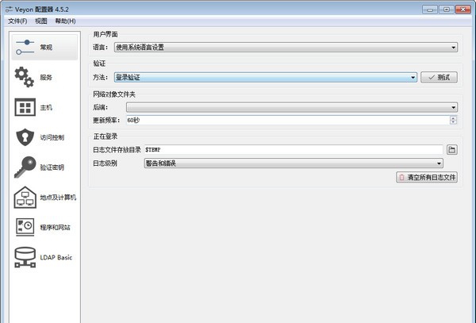Image resolution: width=476 pixels, height=323 pixels.
Task: Expand the 方法 authentication method dropdown
Action: [265, 77]
